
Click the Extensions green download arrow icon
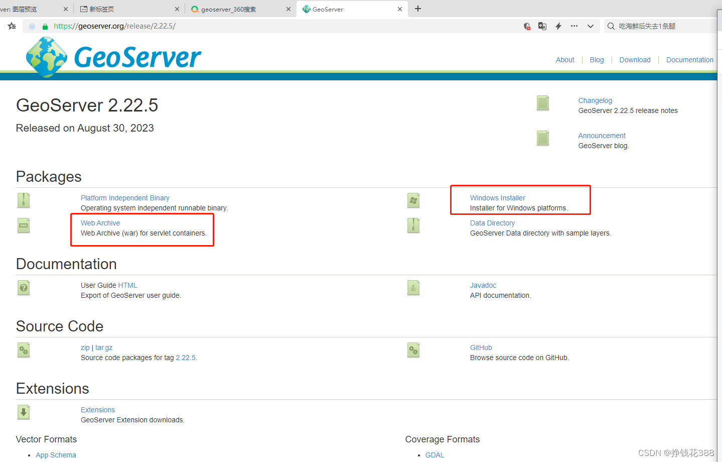tap(23, 412)
